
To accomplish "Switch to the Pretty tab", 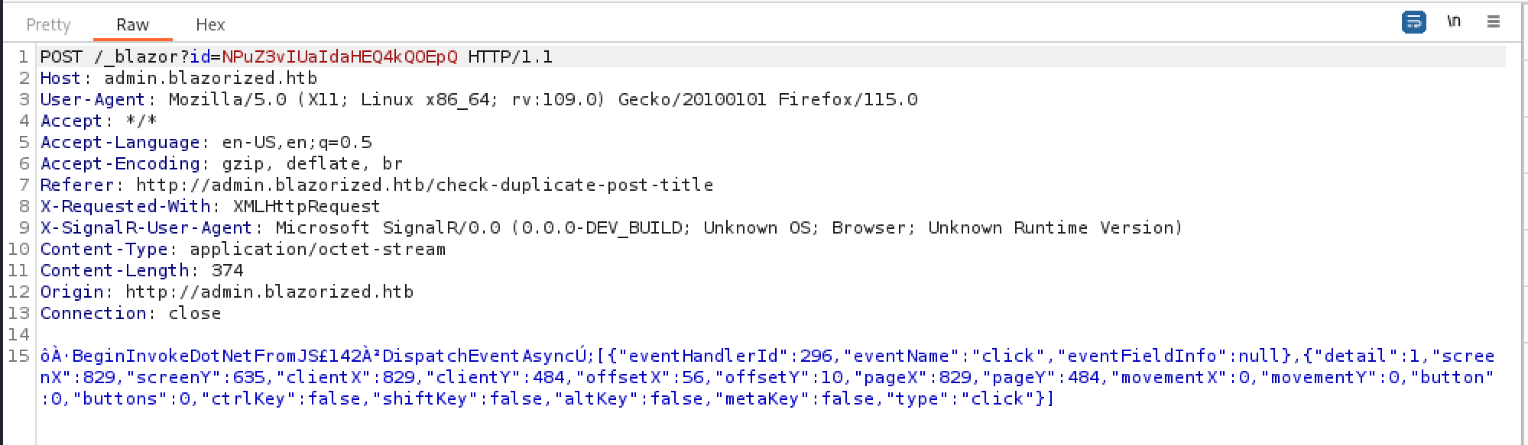I will (48, 24).
